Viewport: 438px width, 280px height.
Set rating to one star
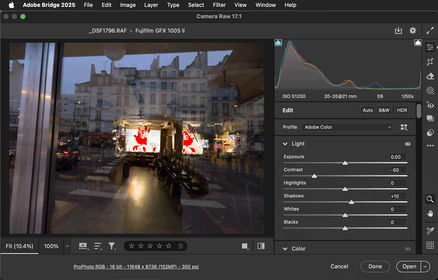coord(132,246)
